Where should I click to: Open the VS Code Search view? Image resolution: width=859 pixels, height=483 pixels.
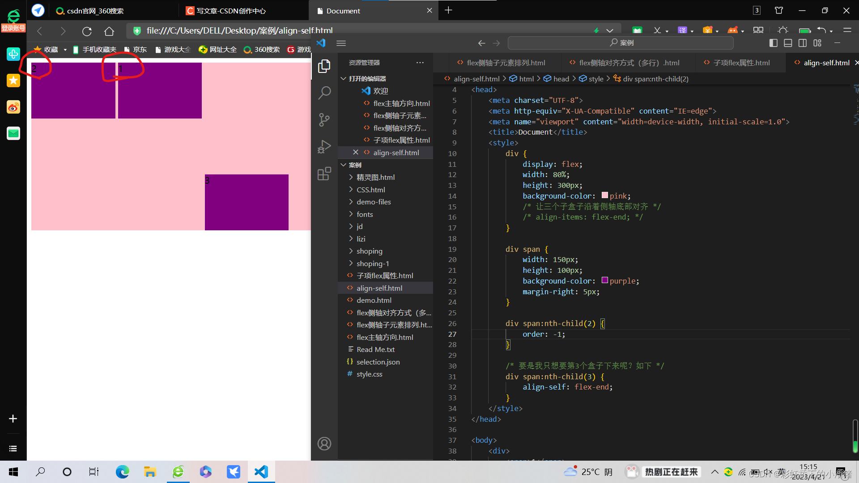click(x=324, y=93)
